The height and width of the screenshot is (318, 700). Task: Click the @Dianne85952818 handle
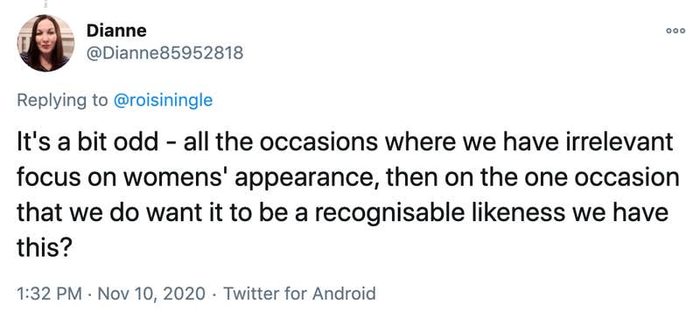pyautogui.click(x=164, y=53)
